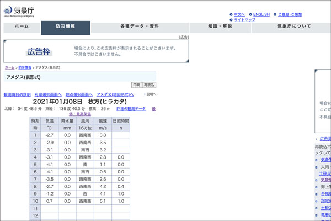
Task: Open the ホーム navigation tab
Action: click(x=22, y=27)
